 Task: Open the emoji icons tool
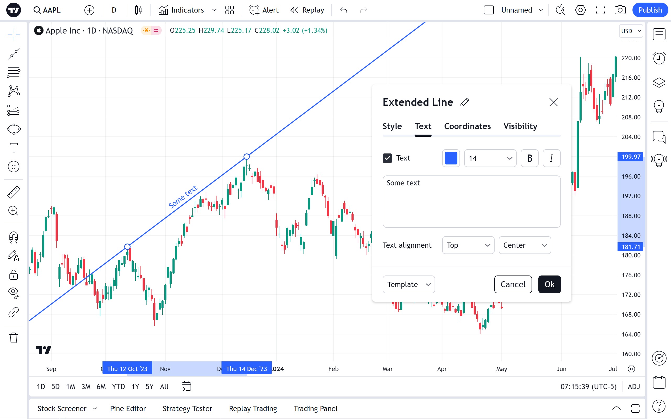13,167
